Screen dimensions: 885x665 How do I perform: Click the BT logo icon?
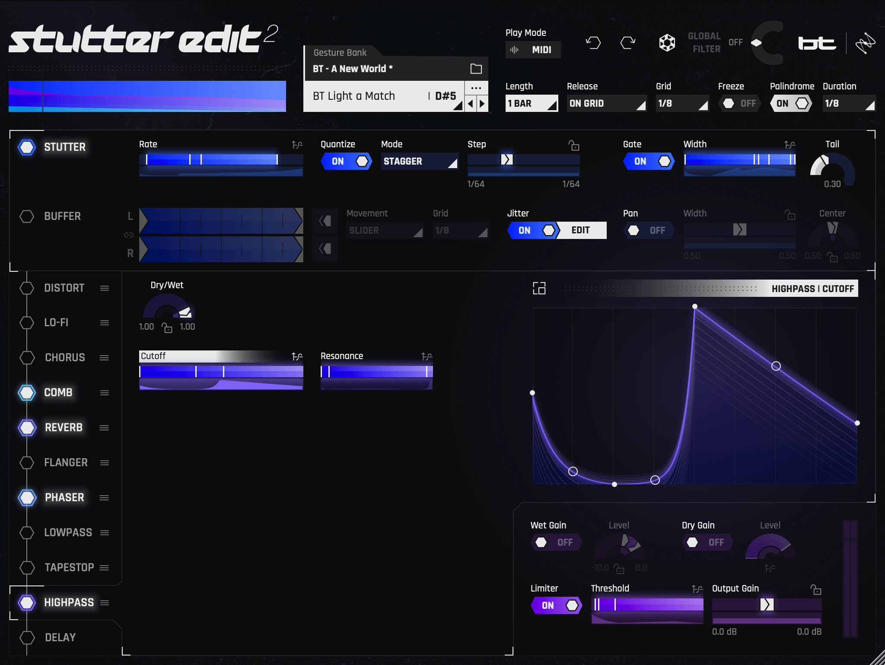pyautogui.click(x=817, y=43)
